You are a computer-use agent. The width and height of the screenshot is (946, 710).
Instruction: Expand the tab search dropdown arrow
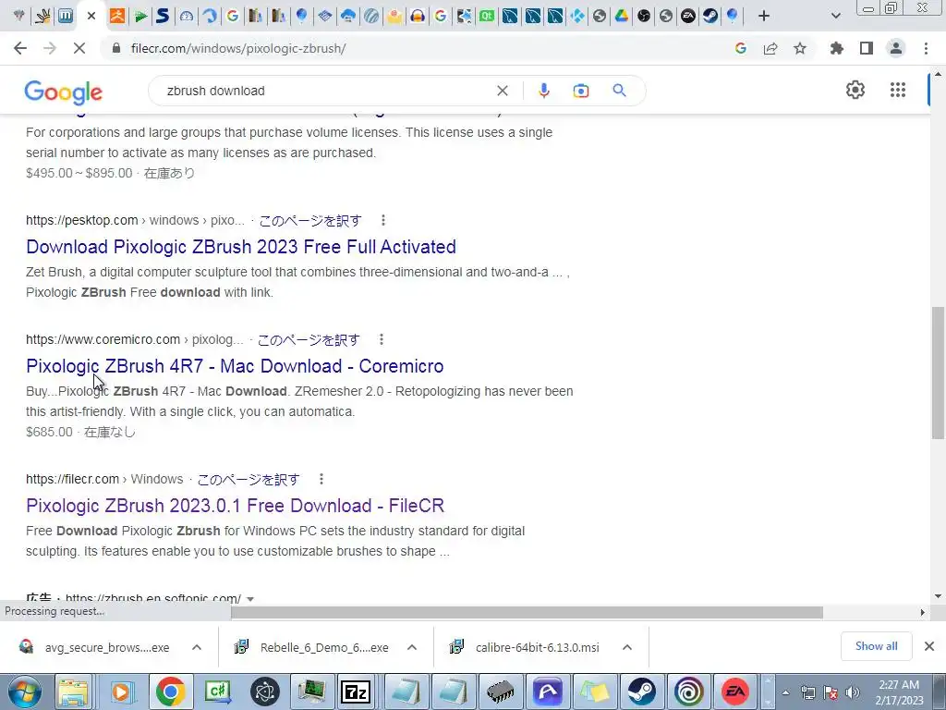click(835, 17)
